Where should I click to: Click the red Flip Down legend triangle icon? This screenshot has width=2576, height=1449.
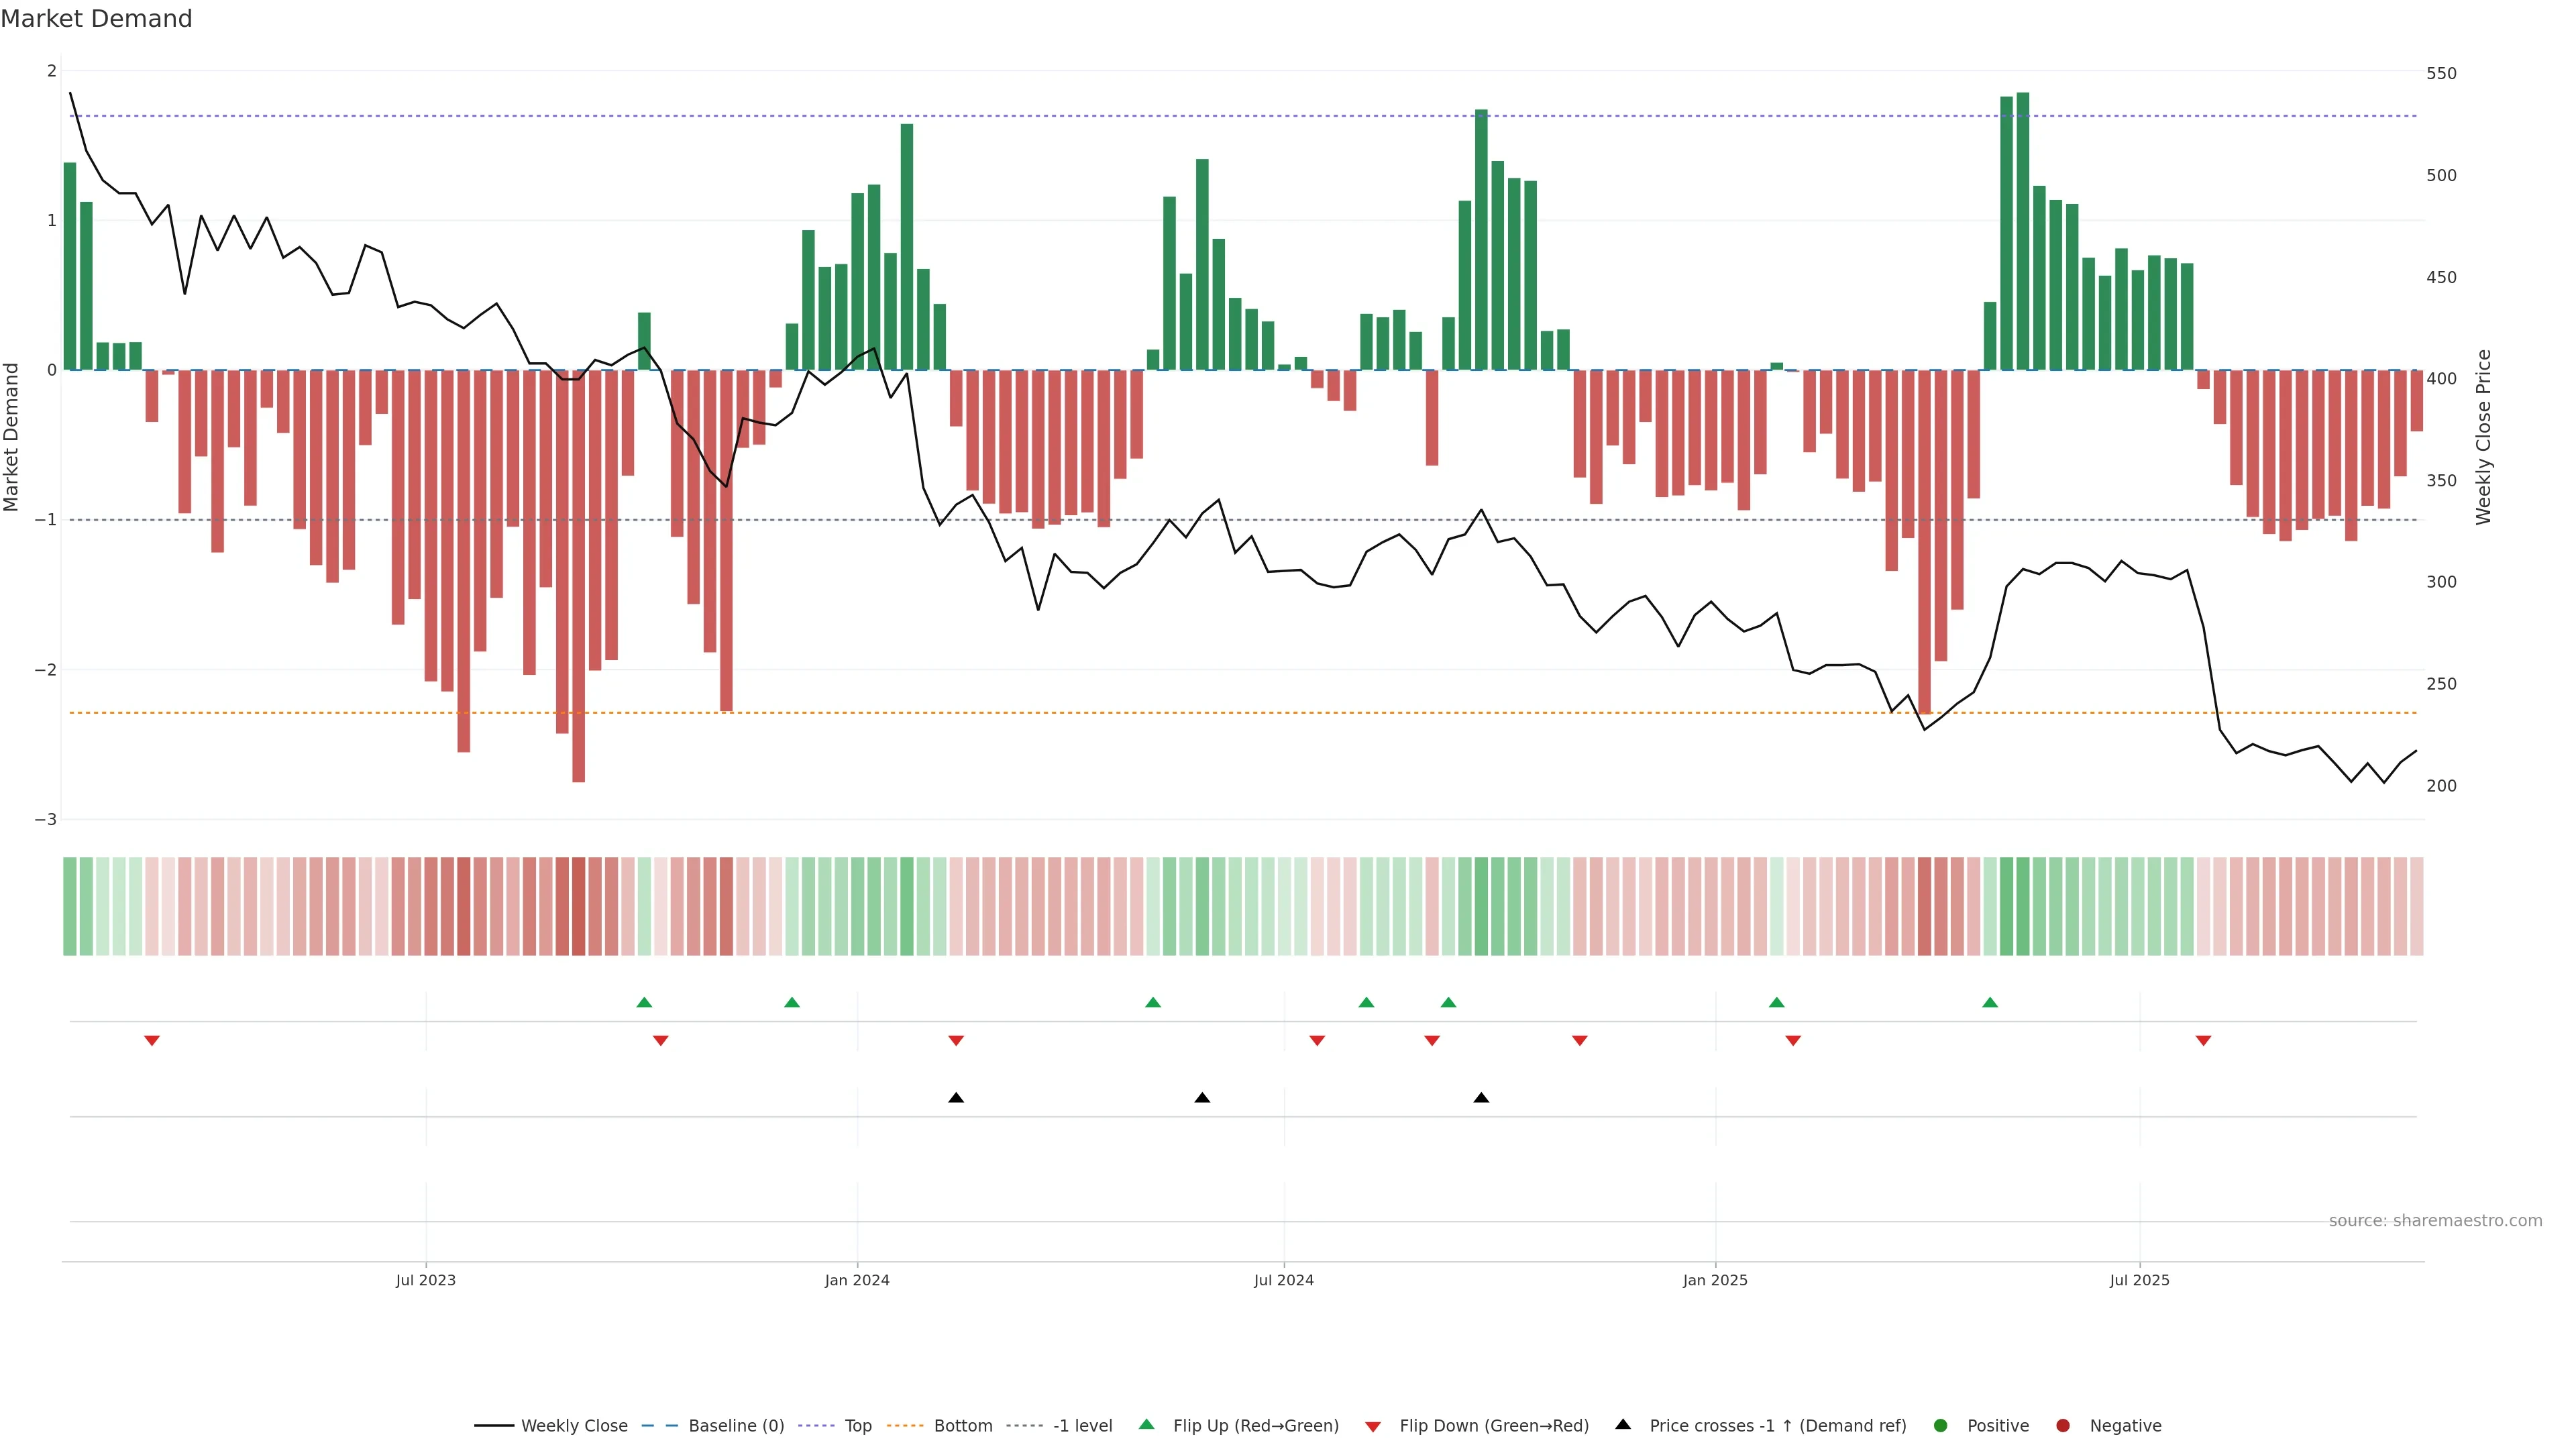pyautogui.click(x=1373, y=1426)
